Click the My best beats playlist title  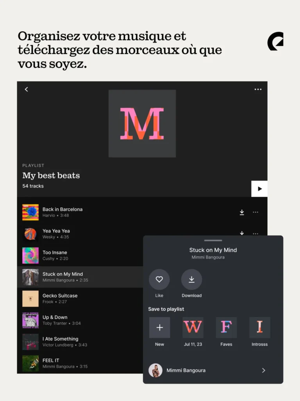pyautogui.click(x=51, y=175)
